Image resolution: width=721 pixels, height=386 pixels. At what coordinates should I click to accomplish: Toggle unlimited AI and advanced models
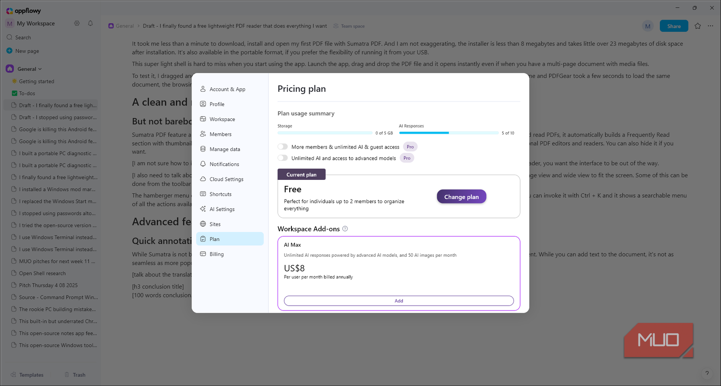point(283,158)
